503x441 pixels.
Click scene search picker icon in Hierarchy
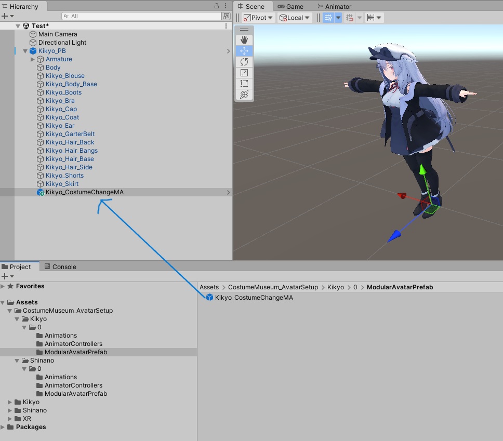[226, 16]
